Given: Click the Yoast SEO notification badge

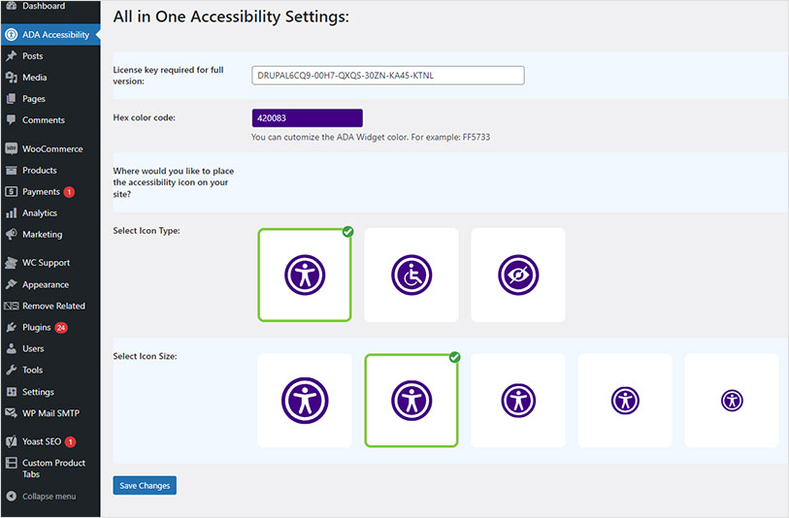Looking at the screenshot, I should click(71, 442).
